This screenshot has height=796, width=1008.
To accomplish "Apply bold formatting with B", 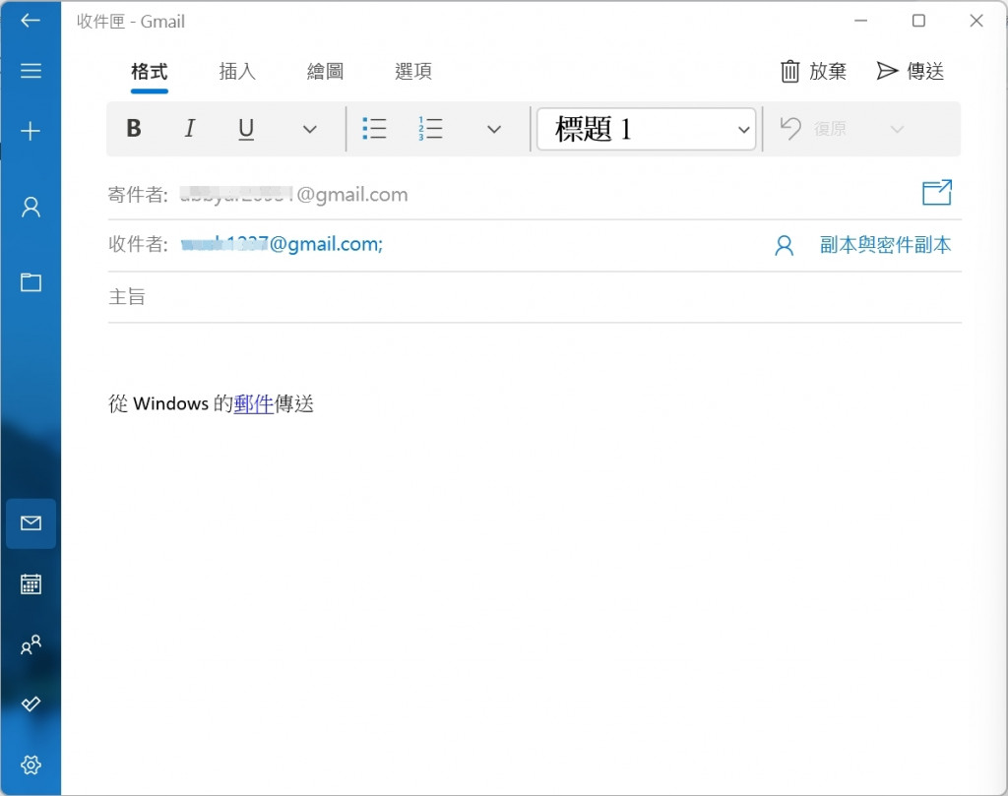I will click(x=134, y=129).
